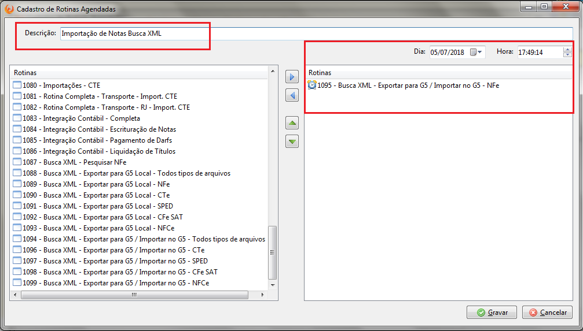Click icon of routine 1087 Pesquisar NFe
The image size is (583, 331).
[x=17, y=162]
